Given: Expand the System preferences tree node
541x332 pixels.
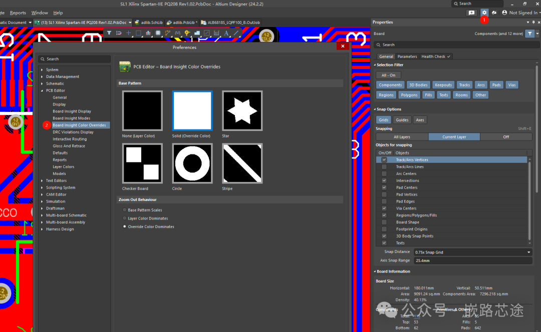Looking at the screenshot, I should [42, 69].
